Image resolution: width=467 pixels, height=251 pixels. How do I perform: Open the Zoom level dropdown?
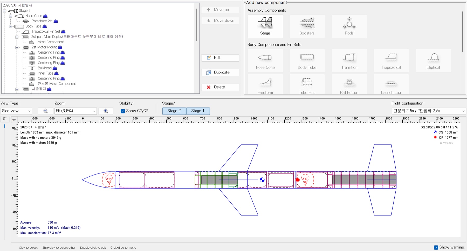coord(75,111)
